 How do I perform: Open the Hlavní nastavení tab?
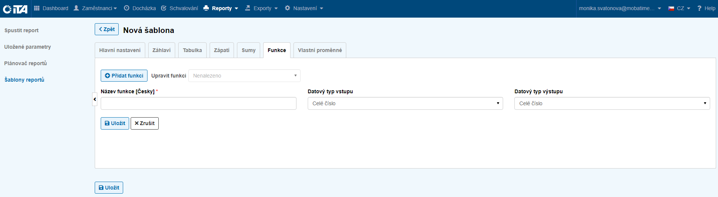click(120, 50)
